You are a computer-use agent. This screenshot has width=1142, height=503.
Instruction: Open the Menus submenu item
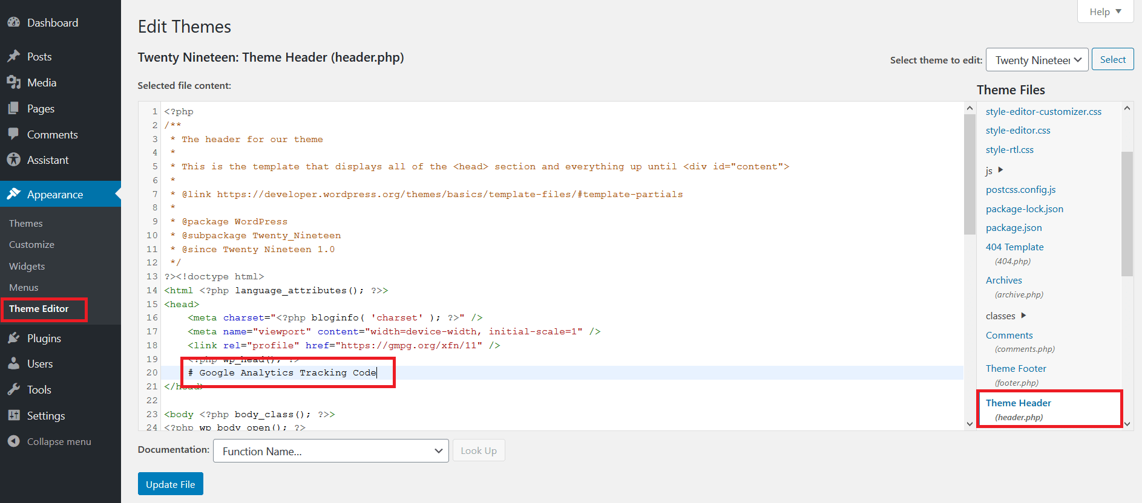(24, 287)
